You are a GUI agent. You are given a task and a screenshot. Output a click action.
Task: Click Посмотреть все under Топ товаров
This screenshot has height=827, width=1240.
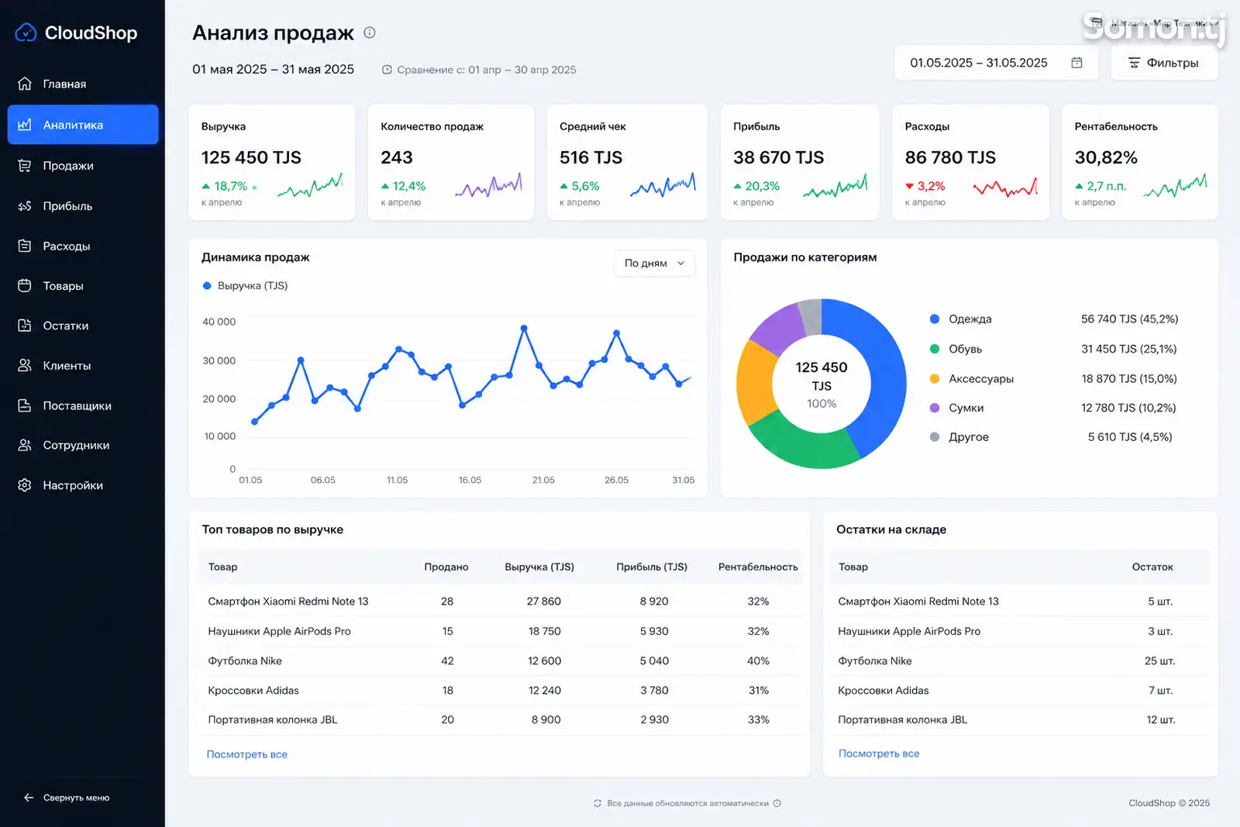pos(246,754)
